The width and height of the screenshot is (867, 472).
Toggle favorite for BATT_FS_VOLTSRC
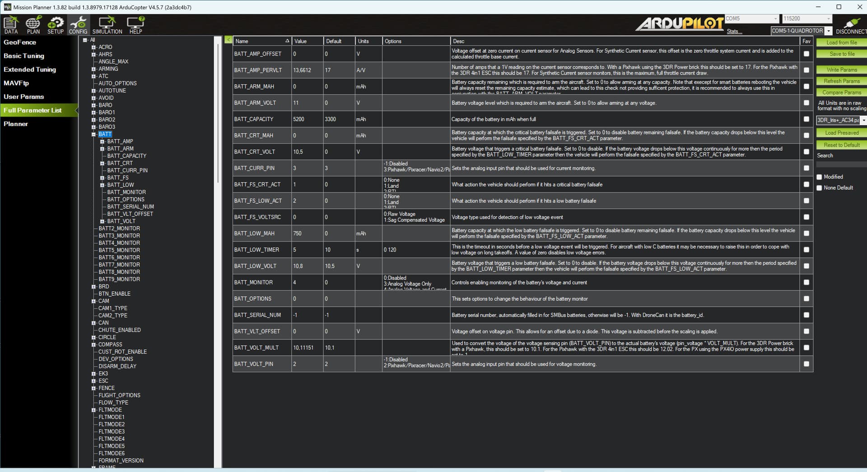[x=806, y=217]
